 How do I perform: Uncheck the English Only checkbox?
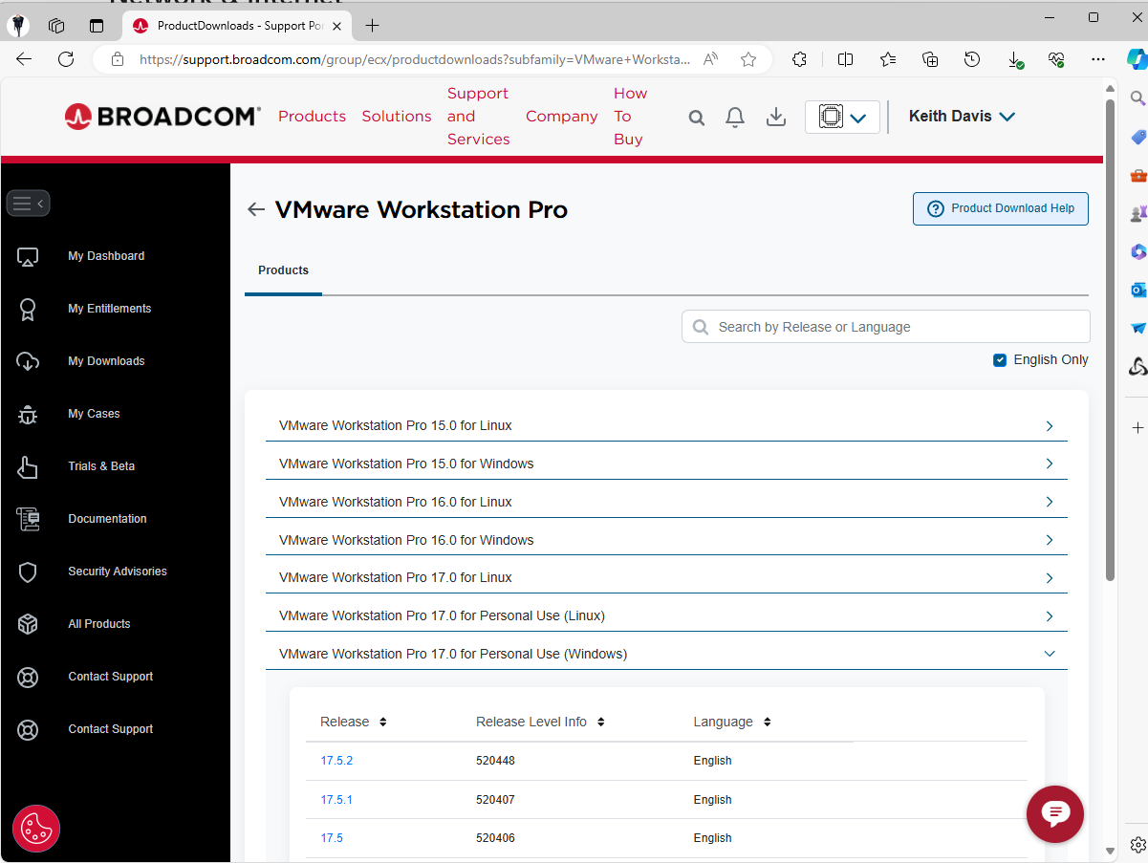[999, 359]
